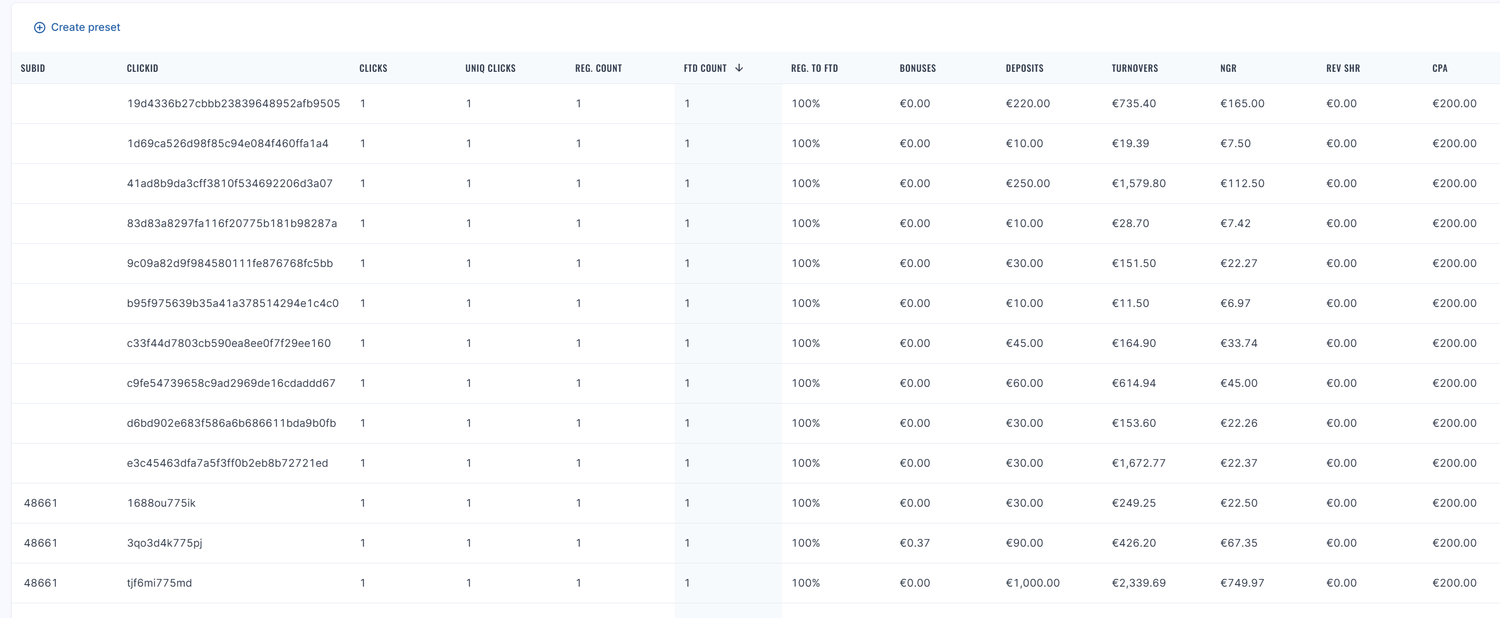Click NGR value €45.00
This screenshot has width=1500, height=618.
1238,383
